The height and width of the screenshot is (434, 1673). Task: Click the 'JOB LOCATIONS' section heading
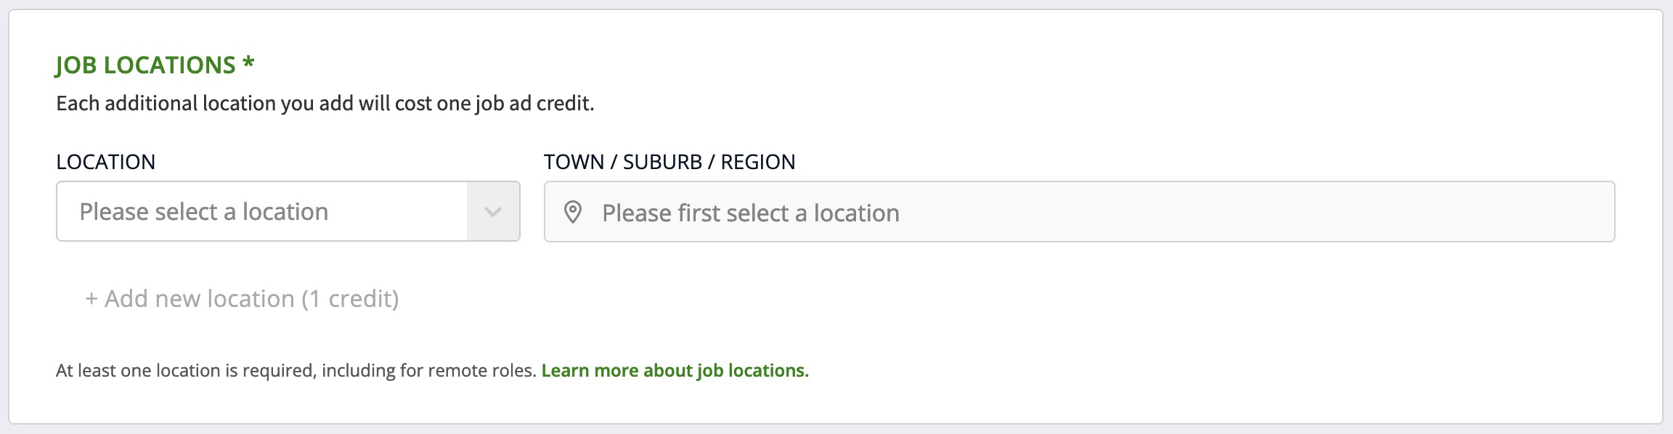[x=145, y=65]
